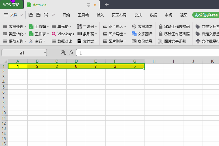Click the Save disk icon

click(38, 15)
